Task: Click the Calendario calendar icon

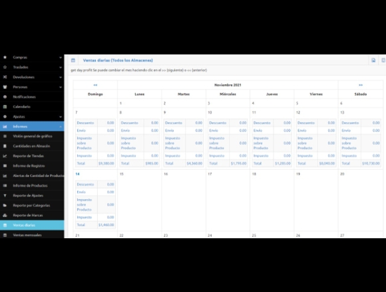Action: (5, 107)
